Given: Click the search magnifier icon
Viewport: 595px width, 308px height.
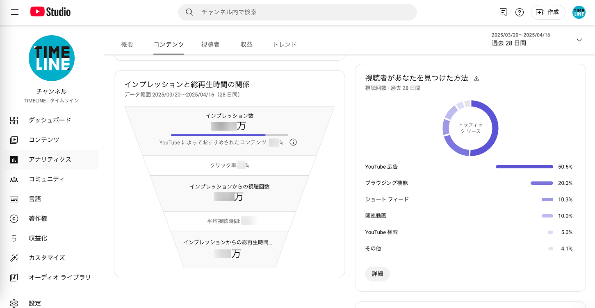Looking at the screenshot, I should pyautogui.click(x=189, y=12).
